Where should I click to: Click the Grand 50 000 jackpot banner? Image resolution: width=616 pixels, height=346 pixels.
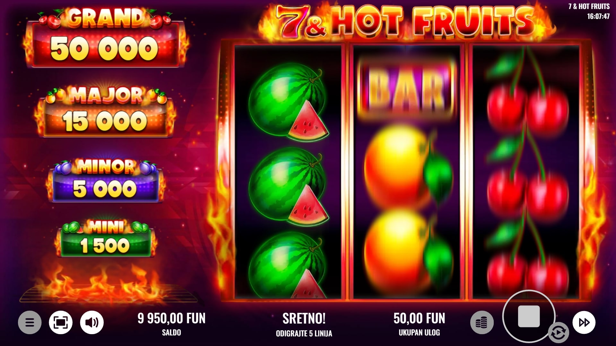(x=106, y=38)
